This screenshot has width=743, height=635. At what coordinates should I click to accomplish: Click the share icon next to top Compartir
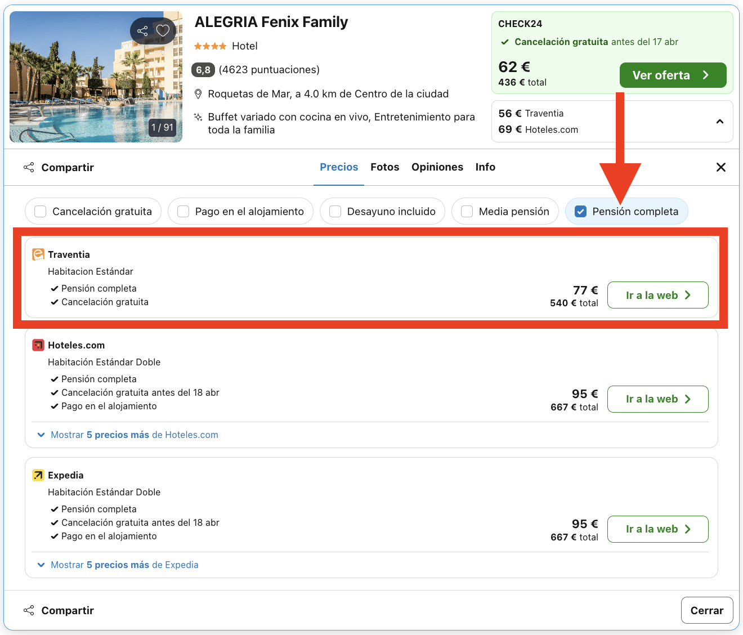(x=29, y=167)
